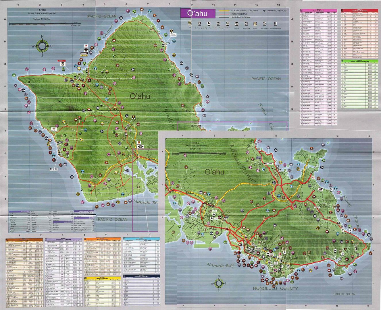This screenshot has width=381, height=310.
Task: Select the Car Dealer legend icon
Action: point(237,24)
